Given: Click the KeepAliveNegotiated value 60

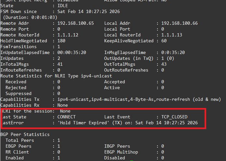Looking at the screenshot, I should click(164, 41).
